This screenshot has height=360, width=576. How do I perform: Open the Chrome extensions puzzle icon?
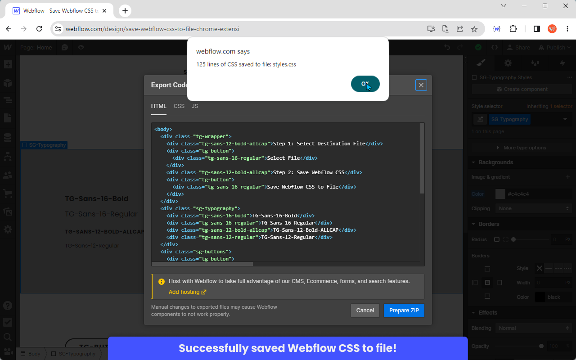click(513, 29)
